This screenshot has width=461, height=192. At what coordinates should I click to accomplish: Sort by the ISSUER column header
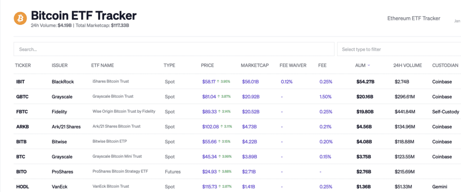(x=60, y=65)
